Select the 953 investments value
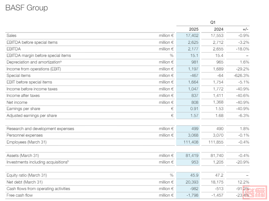This screenshot has width=269, height=201. click(195, 162)
